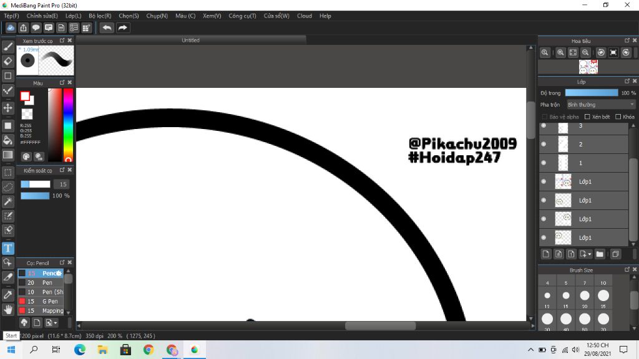Open Tệp(F) menu

11,16
